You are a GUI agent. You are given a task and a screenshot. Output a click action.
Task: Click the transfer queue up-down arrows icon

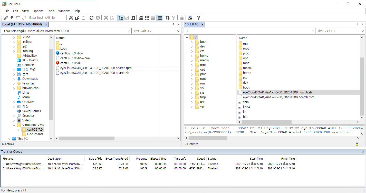[x=168, y=18]
